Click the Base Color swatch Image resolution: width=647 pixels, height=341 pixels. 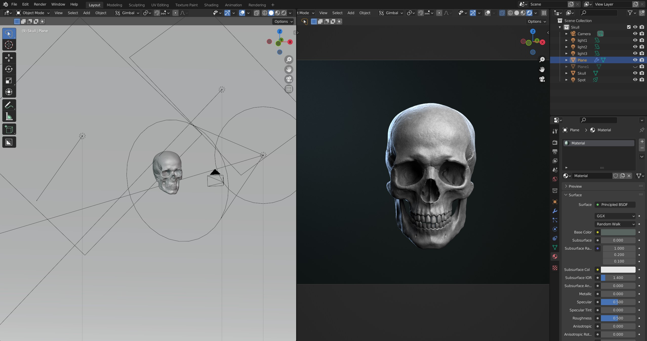(618, 232)
